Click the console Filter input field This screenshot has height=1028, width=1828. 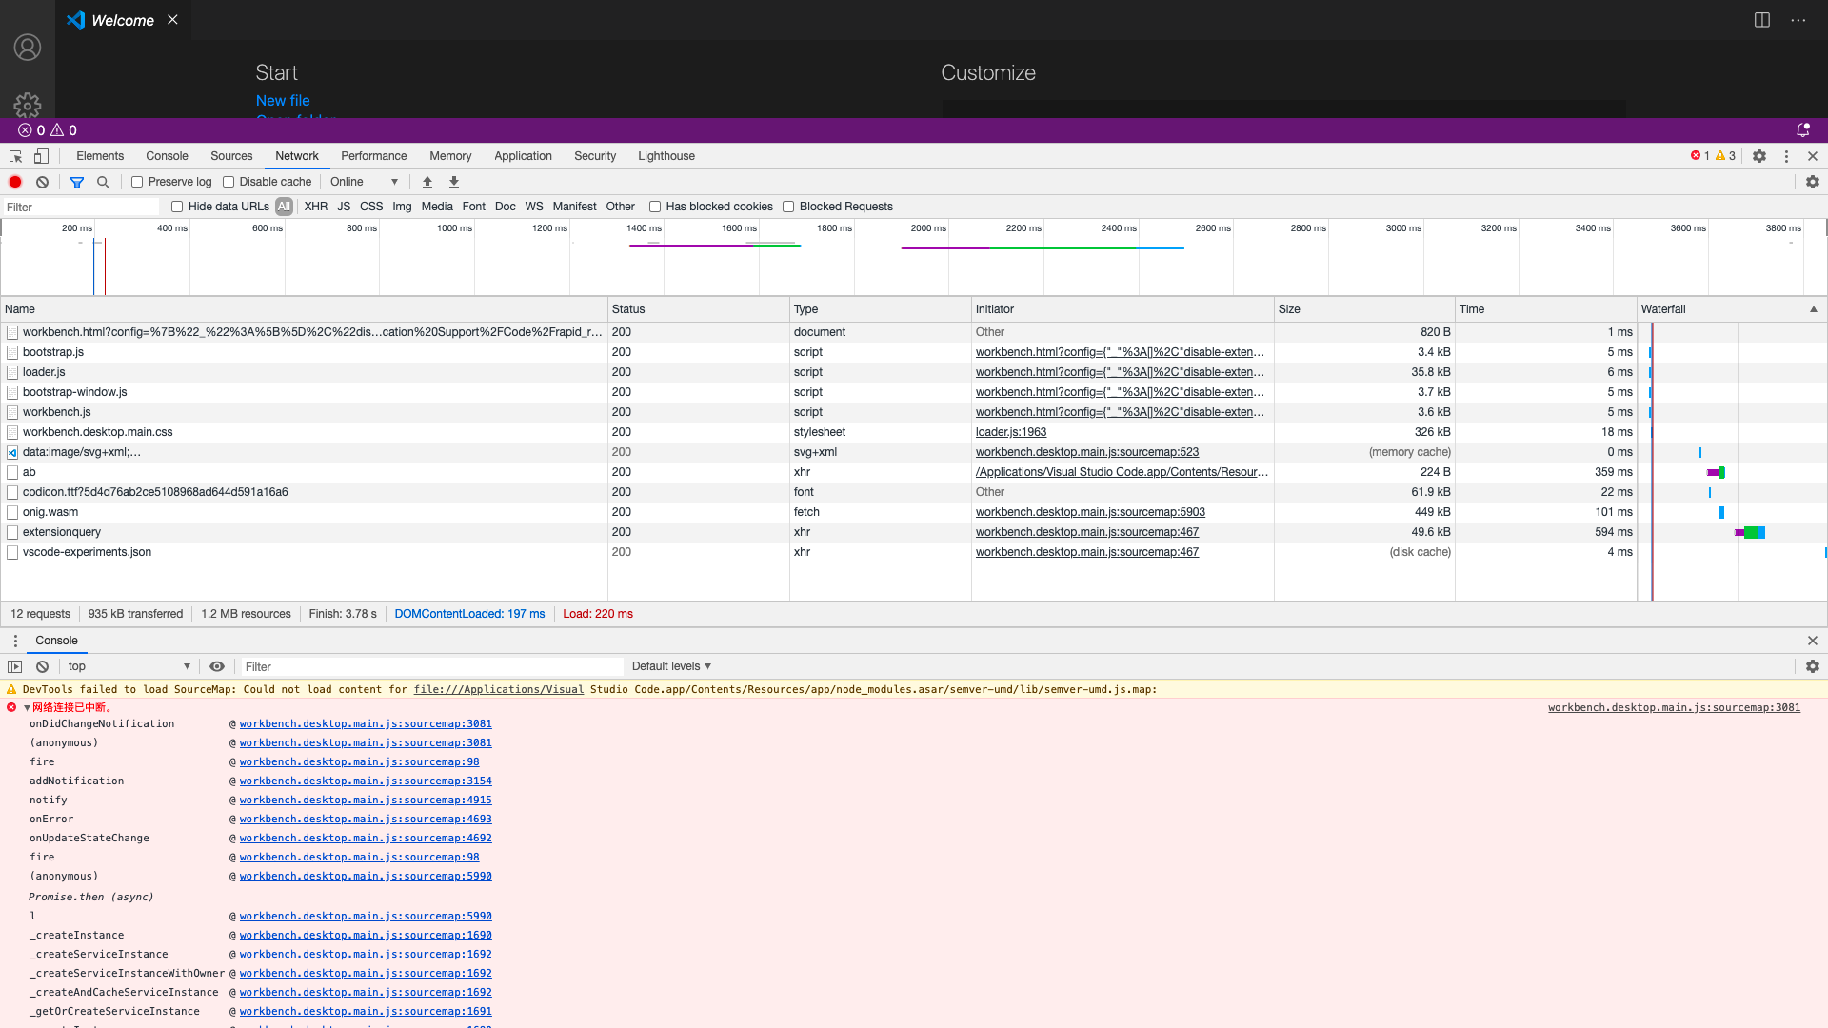pyautogui.click(x=428, y=666)
